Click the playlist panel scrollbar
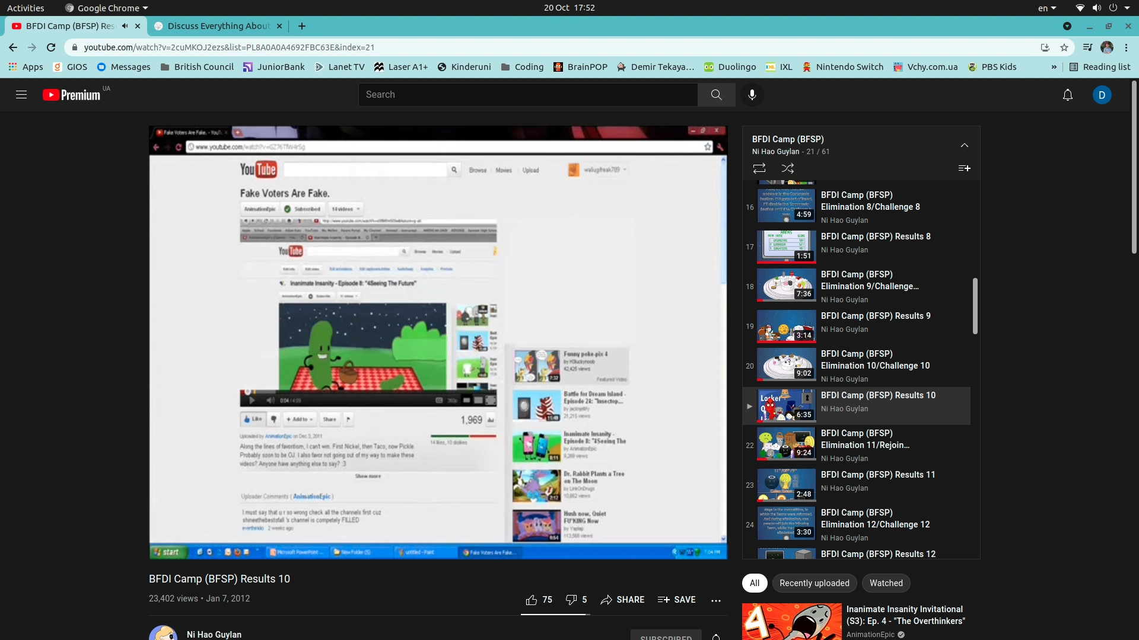Image resolution: width=1139 pixels, height=640 pixels. tap(975, 306)
